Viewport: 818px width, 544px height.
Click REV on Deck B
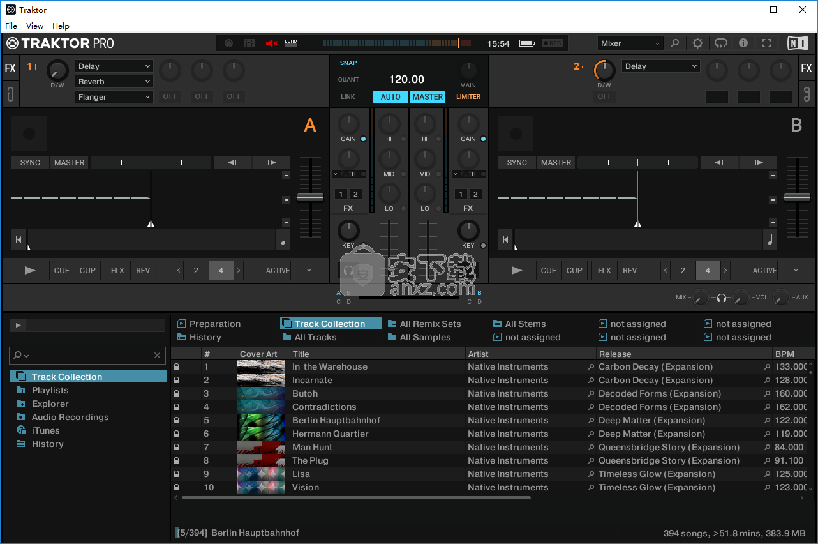630,271
